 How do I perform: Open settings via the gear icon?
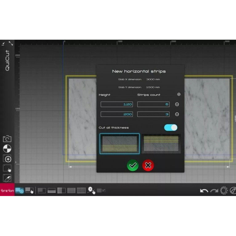[x=224, y=191]
